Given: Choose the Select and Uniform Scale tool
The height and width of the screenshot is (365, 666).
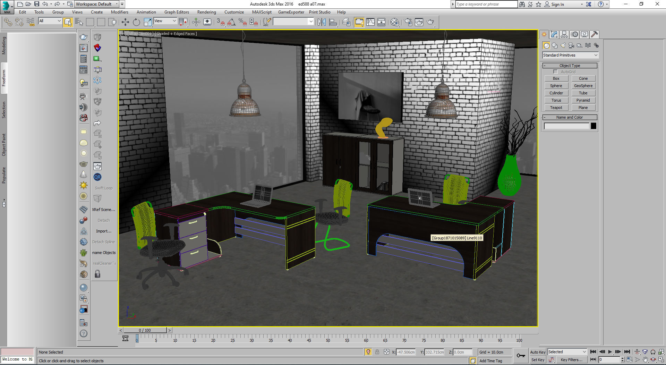Looking at the screenshot, I should (148, 22).
